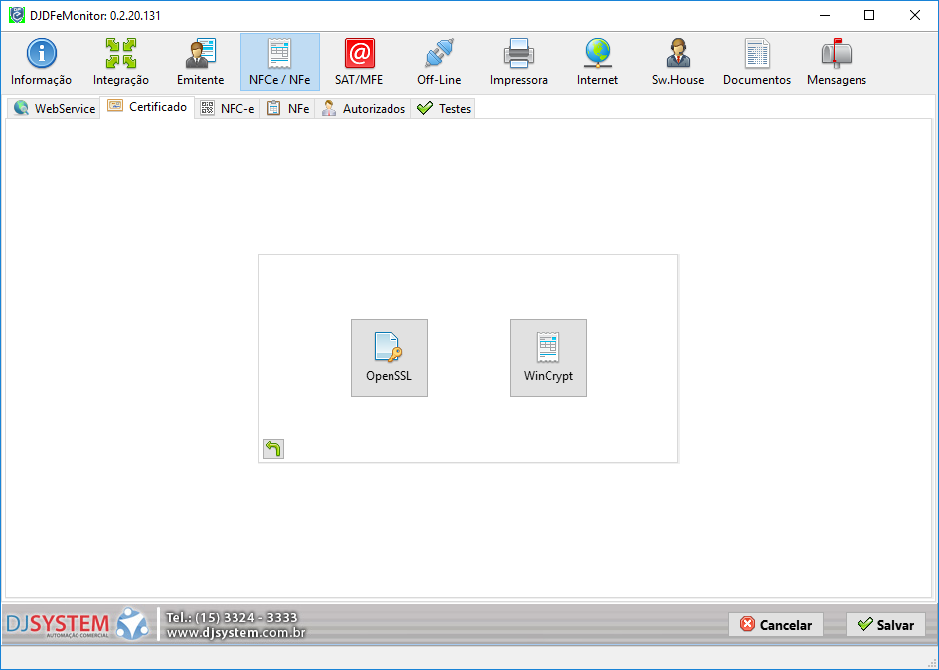Switch to the NFC-e tab
Screen dimensions: 939x670
[227, 108]
